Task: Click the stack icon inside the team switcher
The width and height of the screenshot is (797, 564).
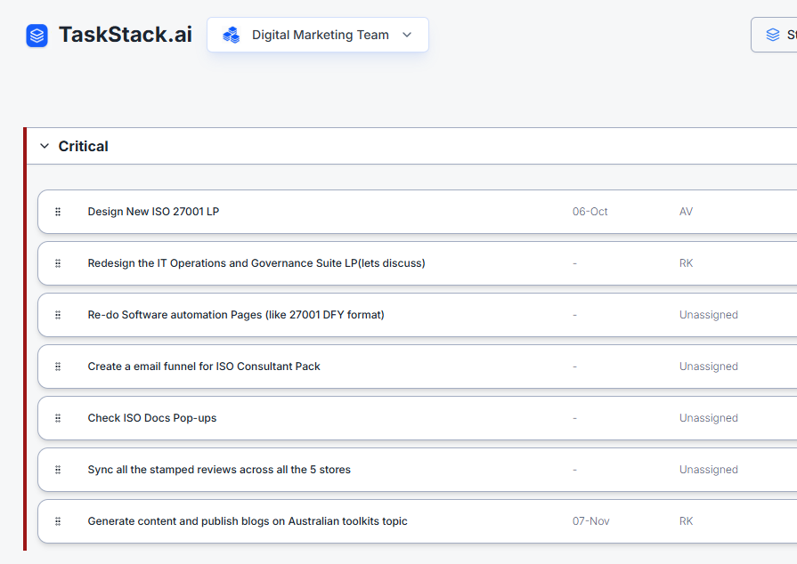Action: click(232, 34)
